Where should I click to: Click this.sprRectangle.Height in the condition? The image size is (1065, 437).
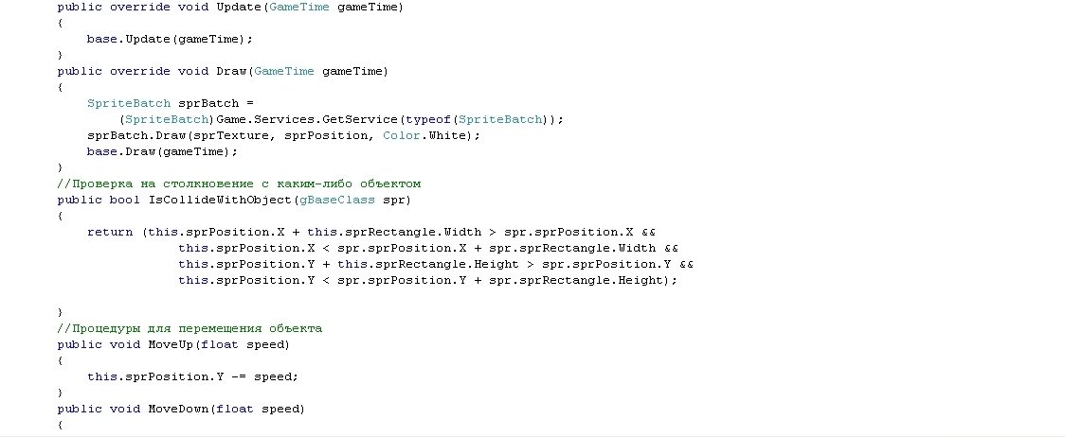click(428, 265)
